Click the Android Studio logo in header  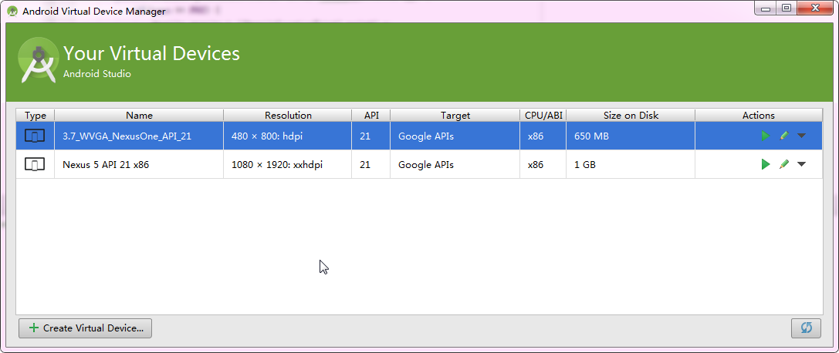tap(38, 60)
